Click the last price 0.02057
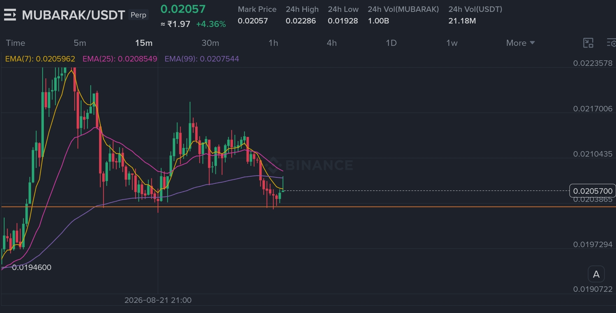This screenshot has width=616, height=313. point(183,9)
